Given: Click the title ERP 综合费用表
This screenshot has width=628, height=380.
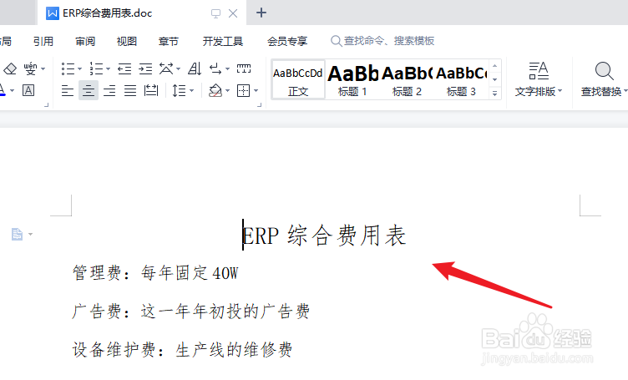Looking at the screenshot, I should [324, 235].
